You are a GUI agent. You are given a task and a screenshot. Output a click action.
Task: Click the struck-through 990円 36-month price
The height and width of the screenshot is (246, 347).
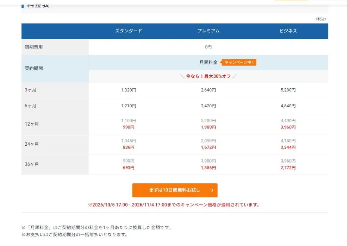pyautogui.click(x=129, y=161)
